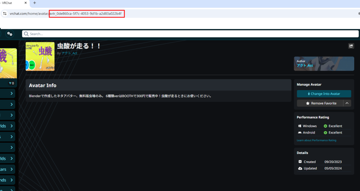This screenshot has height=191, width=360.
Task: Open the Author card for アクト_Act
Action: (324, 64)
